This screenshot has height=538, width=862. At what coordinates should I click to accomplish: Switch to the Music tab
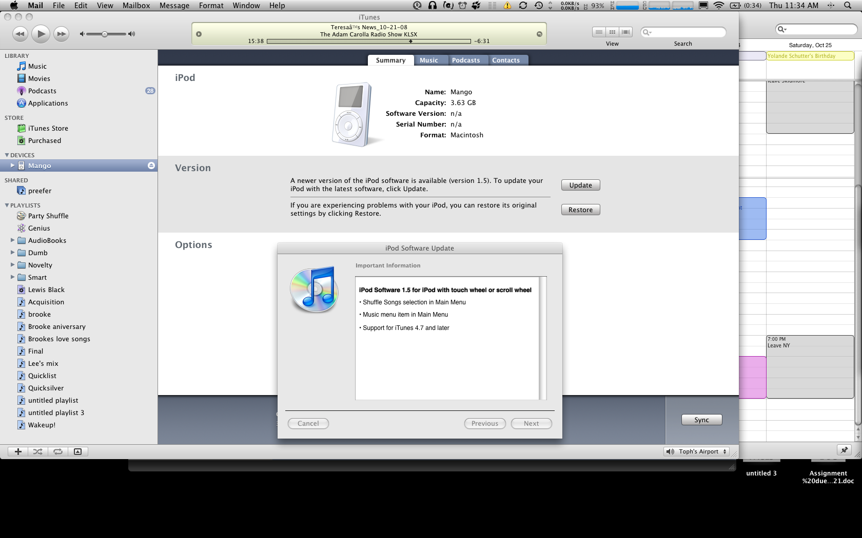[429, 60]
